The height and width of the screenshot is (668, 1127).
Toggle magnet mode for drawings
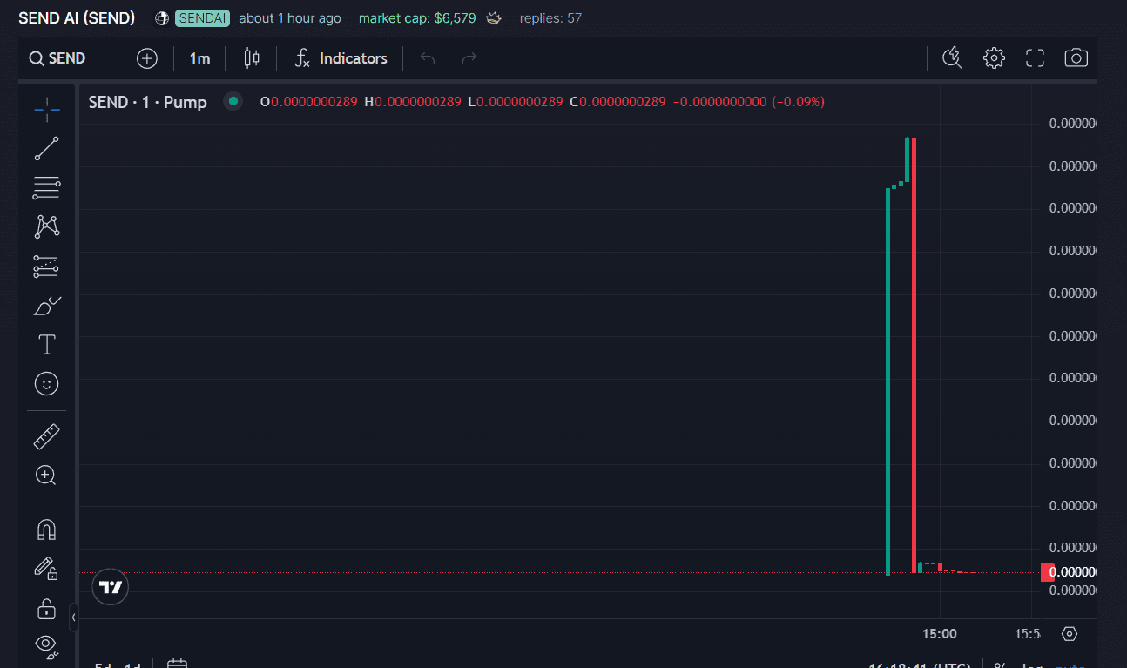[47, 530]
